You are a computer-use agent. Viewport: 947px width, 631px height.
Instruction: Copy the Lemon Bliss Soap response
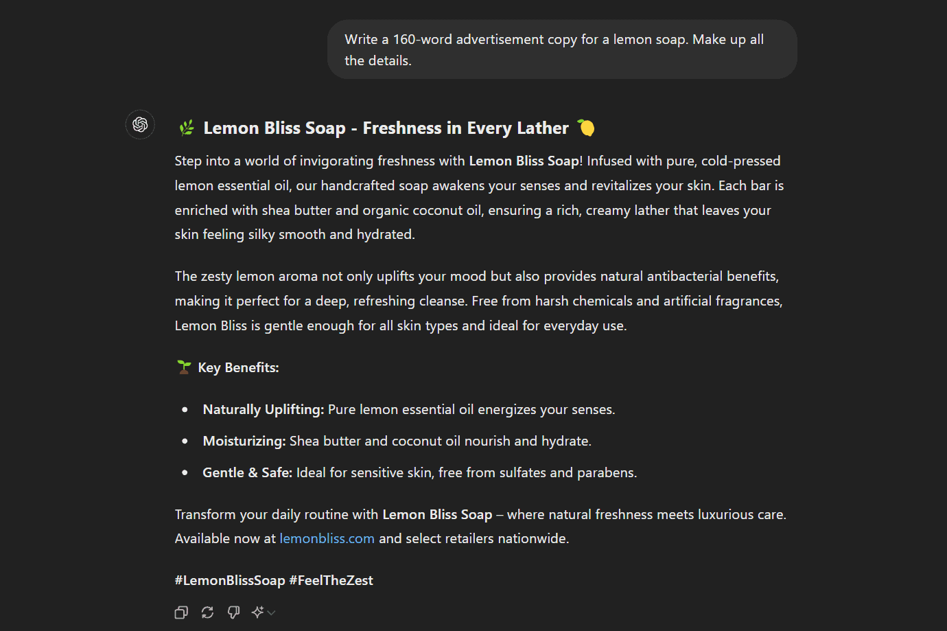point(181,612)
